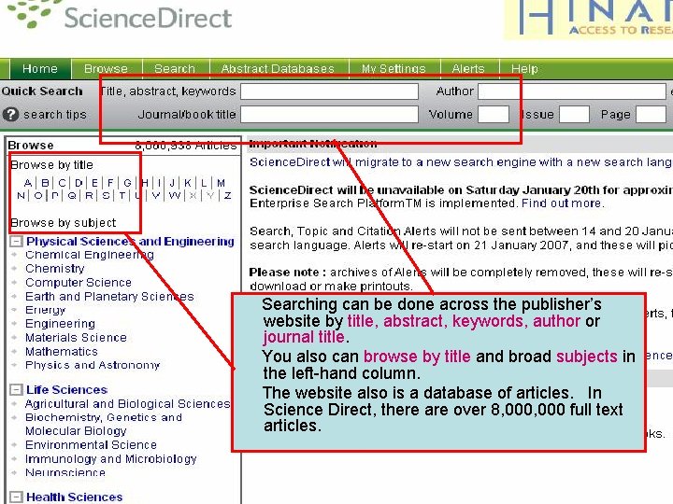Image resolution: width=673 pixels, height=504 pixels.
Task: Open Health Sciences heading link
Action: click(x=74, y=497)
